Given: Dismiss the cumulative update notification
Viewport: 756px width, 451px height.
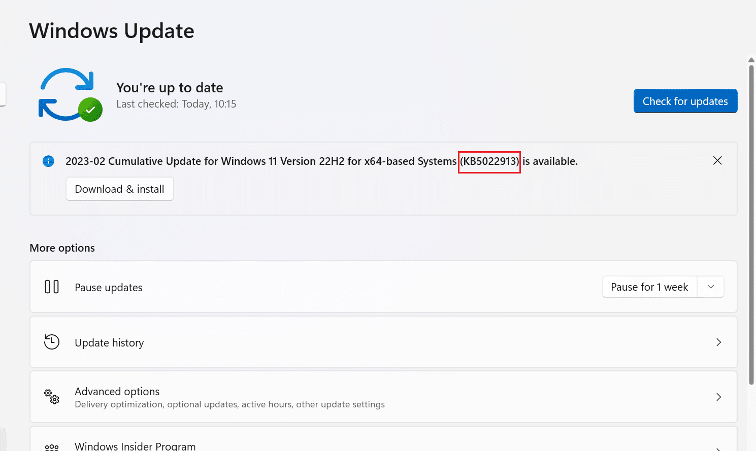Looking at the screenshot, I should (x=717, y=161).
